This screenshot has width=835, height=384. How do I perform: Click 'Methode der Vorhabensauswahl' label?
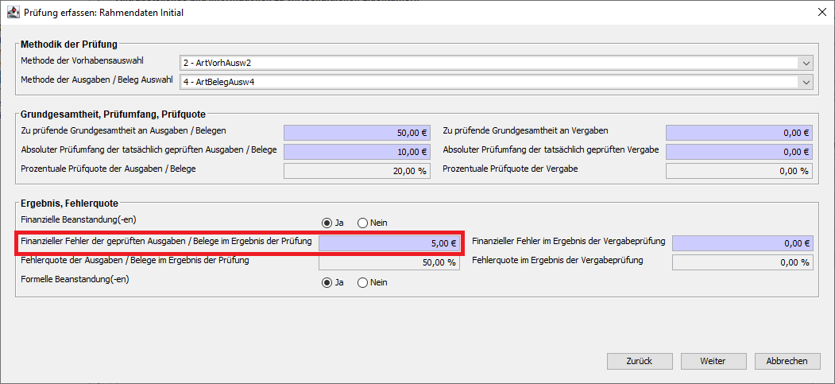click(83, 60)
